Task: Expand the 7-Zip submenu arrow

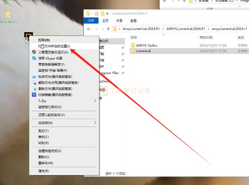Action: coord(95,101)
